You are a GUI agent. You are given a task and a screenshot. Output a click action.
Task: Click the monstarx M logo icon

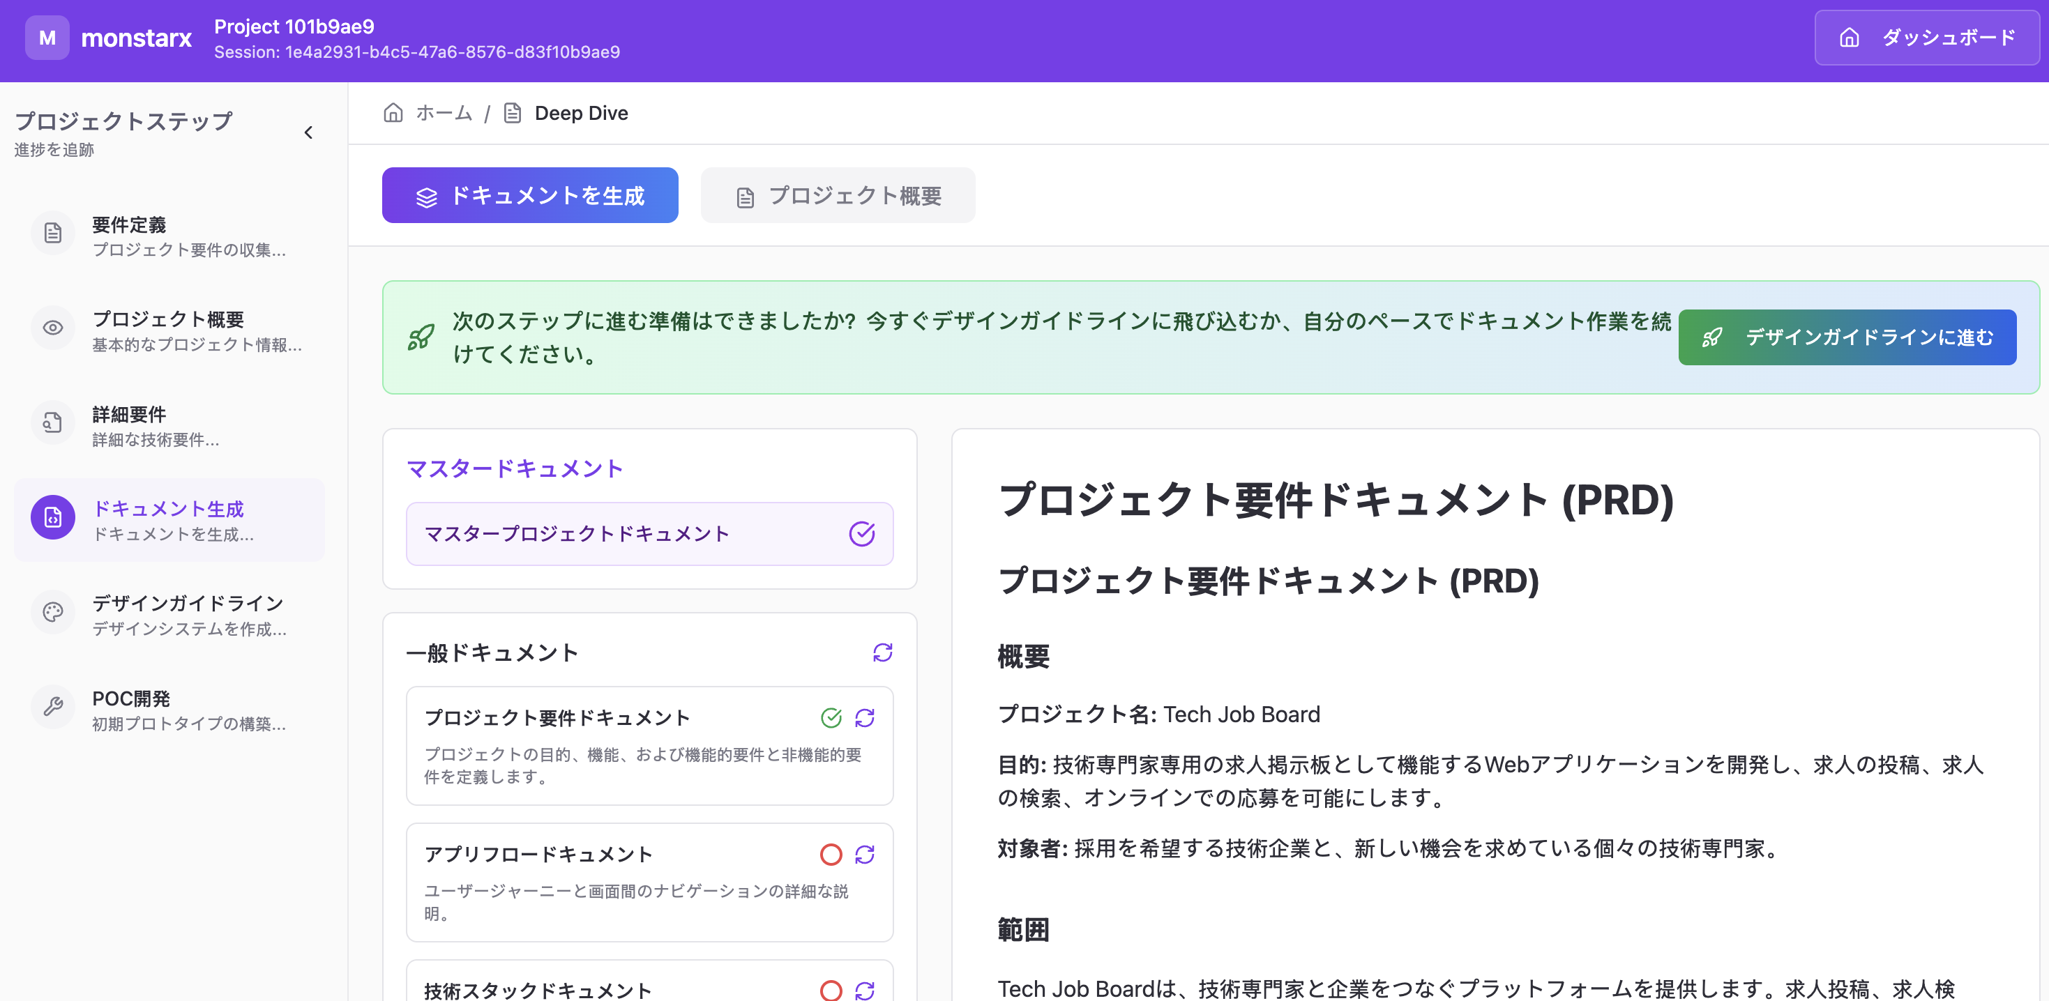[47, 38]
